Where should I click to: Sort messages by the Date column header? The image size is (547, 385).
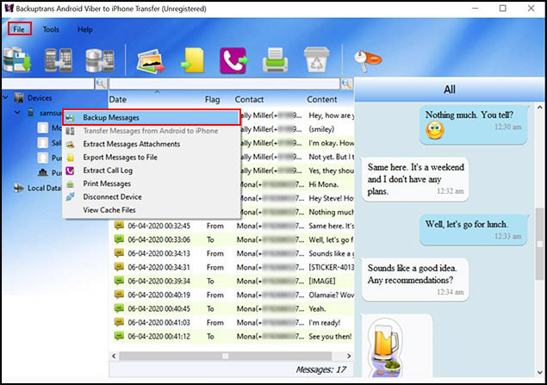pos(118,99)
